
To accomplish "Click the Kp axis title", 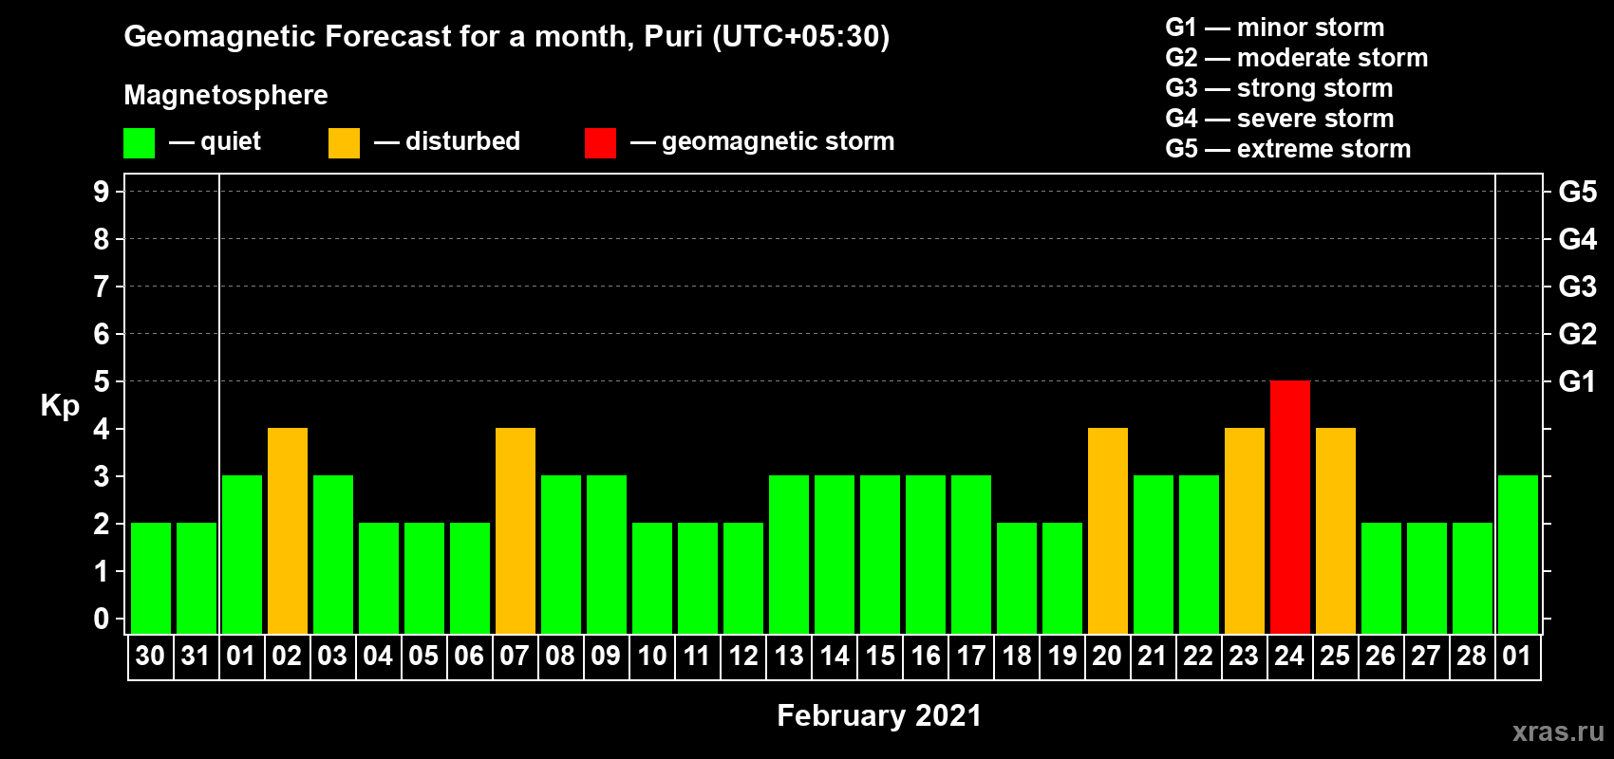I will click(60, 406).
